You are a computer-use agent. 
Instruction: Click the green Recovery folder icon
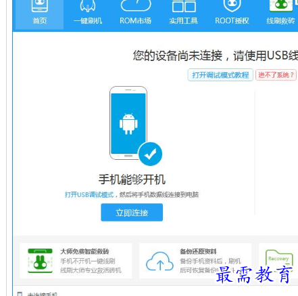(279, 259)
